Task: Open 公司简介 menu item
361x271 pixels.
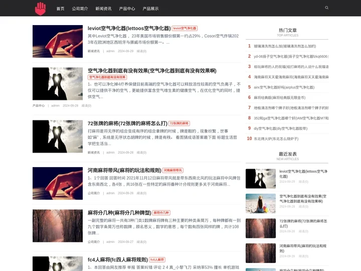Action: point(80,9)
